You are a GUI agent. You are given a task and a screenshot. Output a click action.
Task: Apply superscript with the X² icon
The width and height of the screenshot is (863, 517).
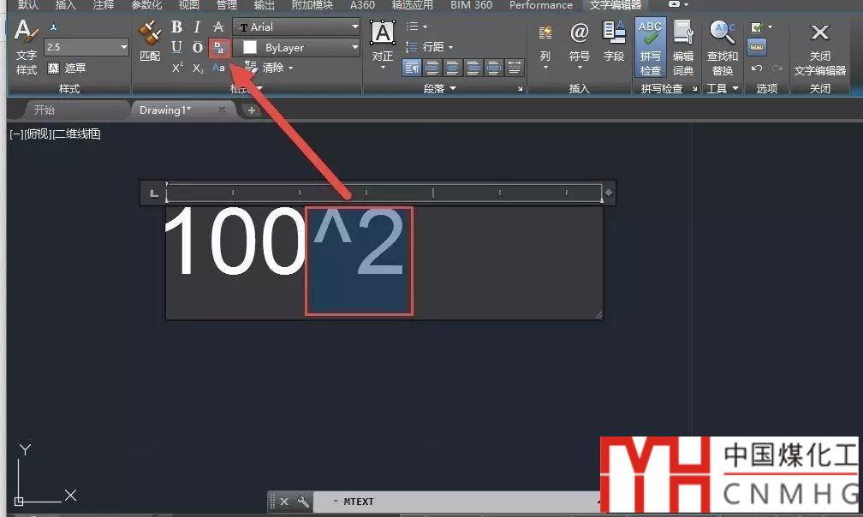[177, 68]
